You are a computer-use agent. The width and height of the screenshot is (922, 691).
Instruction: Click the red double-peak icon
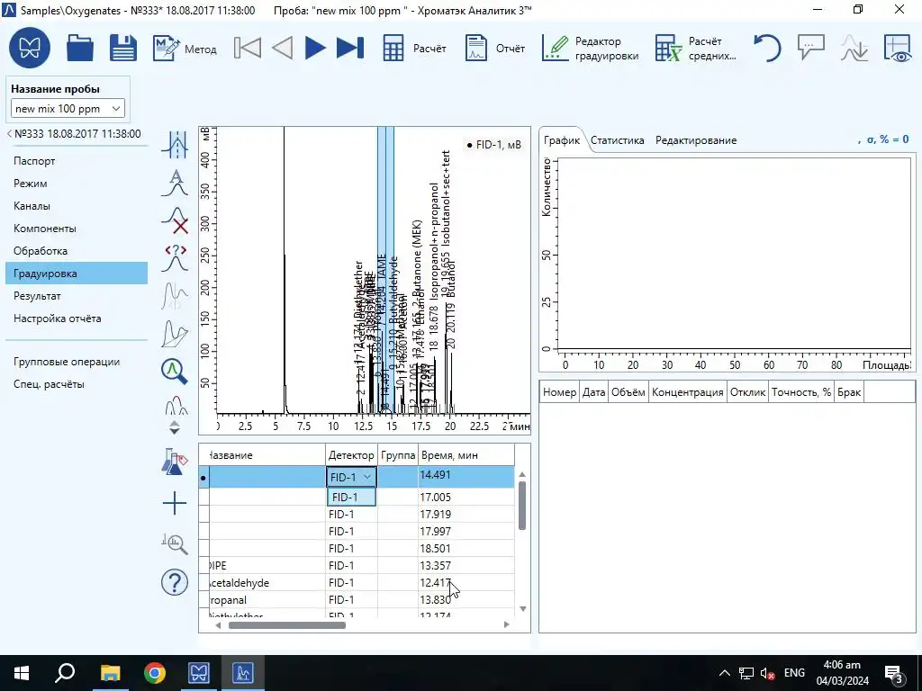(x=175, y=406)
